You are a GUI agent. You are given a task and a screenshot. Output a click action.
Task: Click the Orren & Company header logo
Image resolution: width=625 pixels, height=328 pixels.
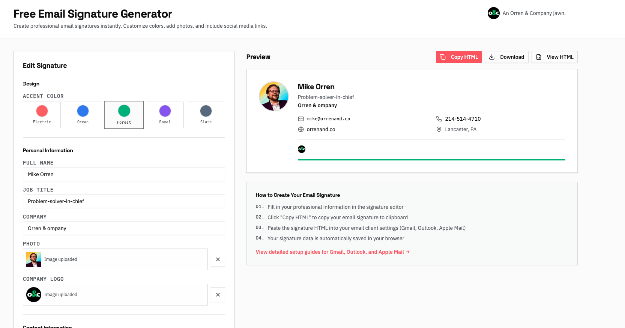tap(494, 13)
